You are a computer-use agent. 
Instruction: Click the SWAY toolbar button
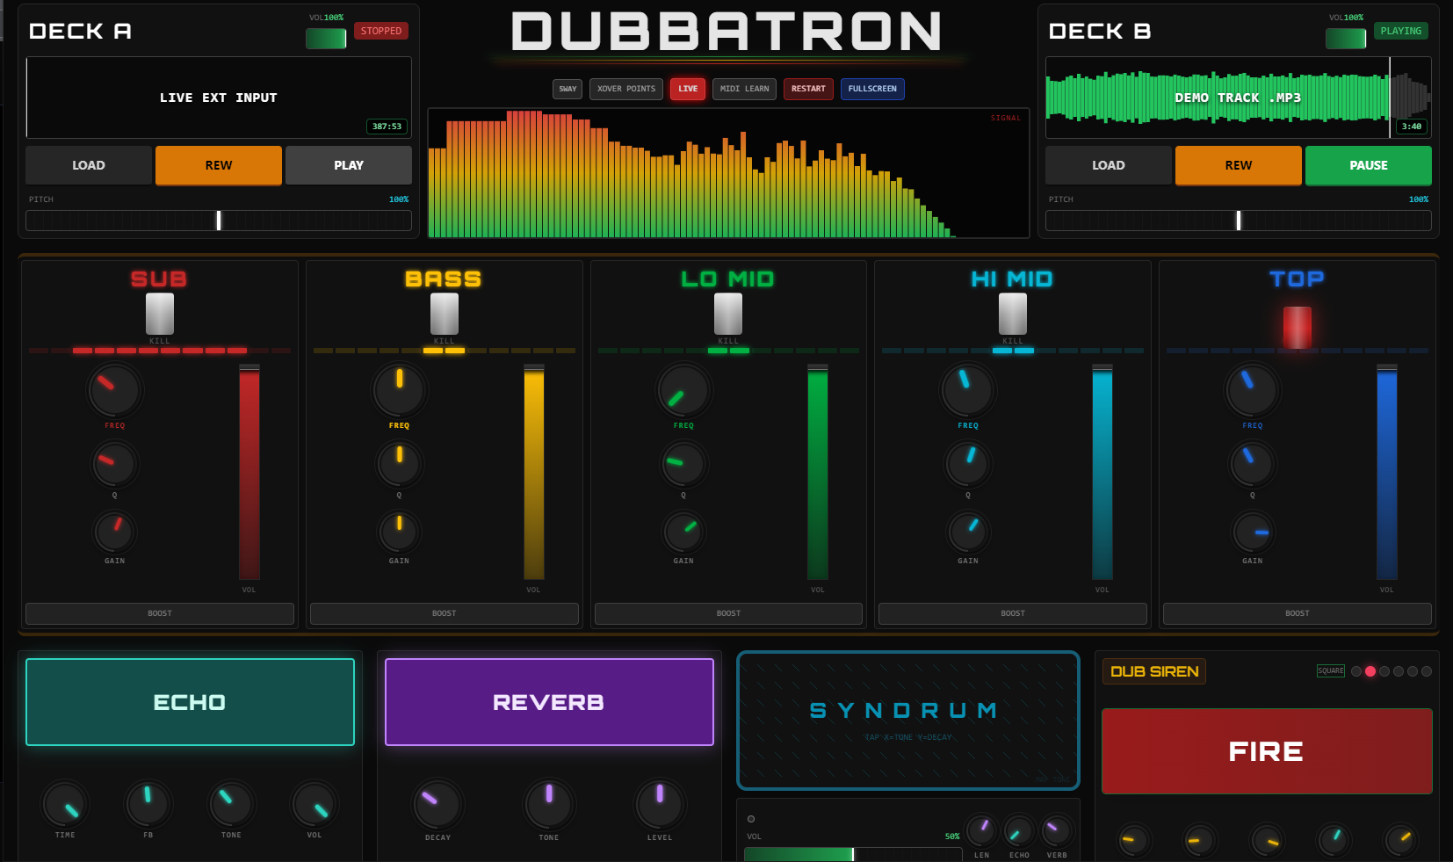coord(567,89)
